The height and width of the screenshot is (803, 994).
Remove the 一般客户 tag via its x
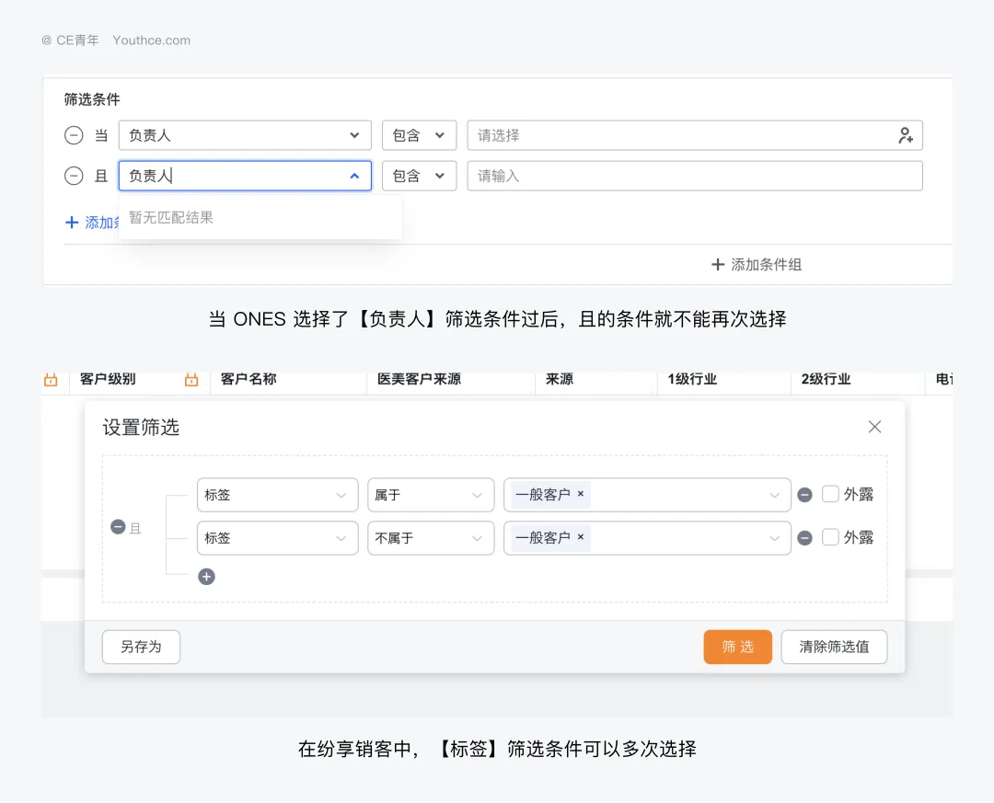click(580, 494)
